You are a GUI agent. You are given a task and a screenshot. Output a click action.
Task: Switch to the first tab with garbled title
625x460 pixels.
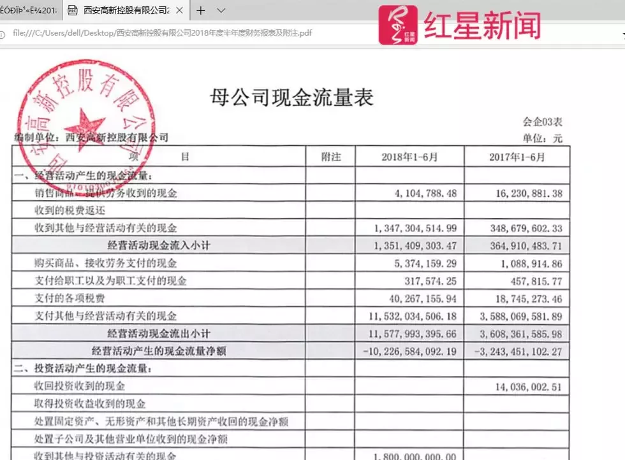tap(29, 10)
